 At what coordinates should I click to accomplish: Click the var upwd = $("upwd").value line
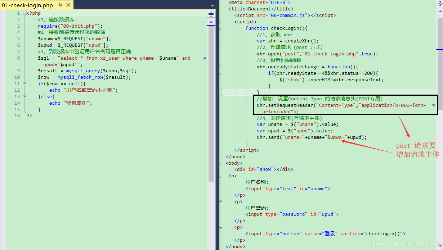click(x=295, y=131)
